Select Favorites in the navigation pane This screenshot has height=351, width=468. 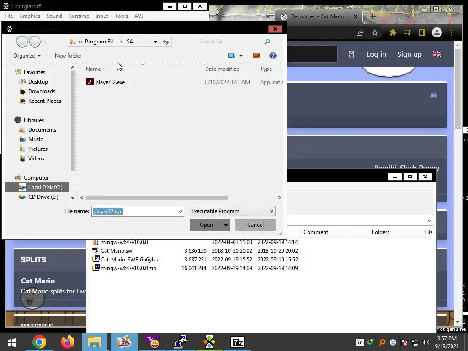pos(34,72)
